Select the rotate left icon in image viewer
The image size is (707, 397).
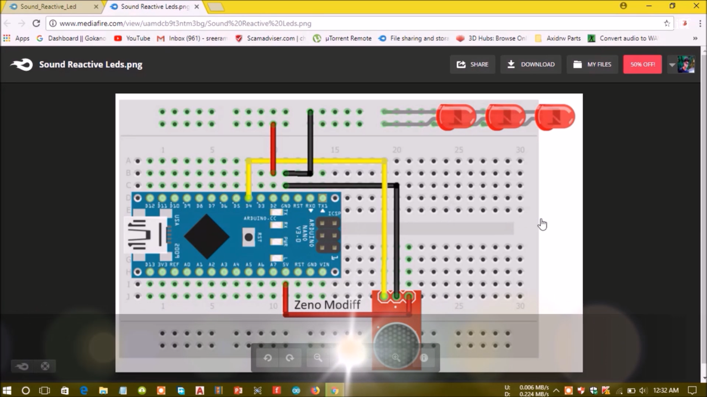(x=267, y=358)
